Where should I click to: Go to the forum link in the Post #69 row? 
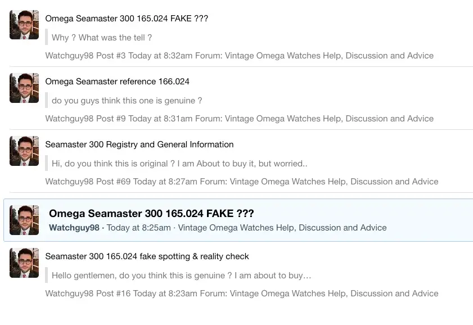click(334, 182)
